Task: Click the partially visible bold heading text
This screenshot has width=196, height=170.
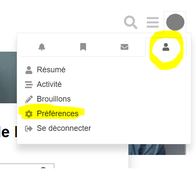Action: pos(8,132)
